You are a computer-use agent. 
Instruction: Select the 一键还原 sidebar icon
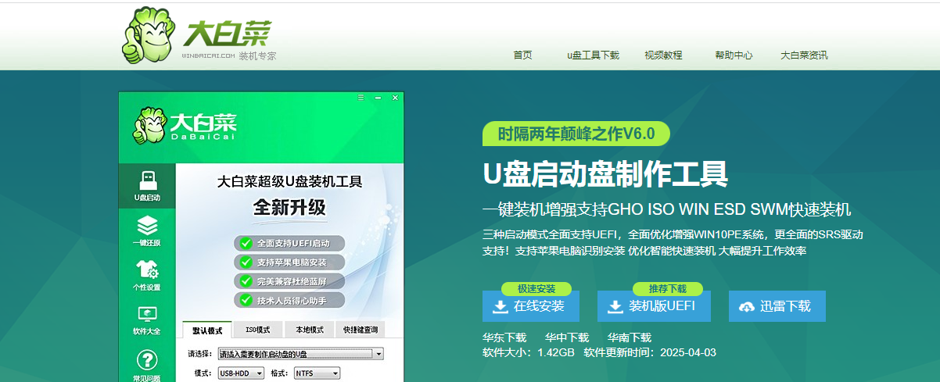click(147, 231)
